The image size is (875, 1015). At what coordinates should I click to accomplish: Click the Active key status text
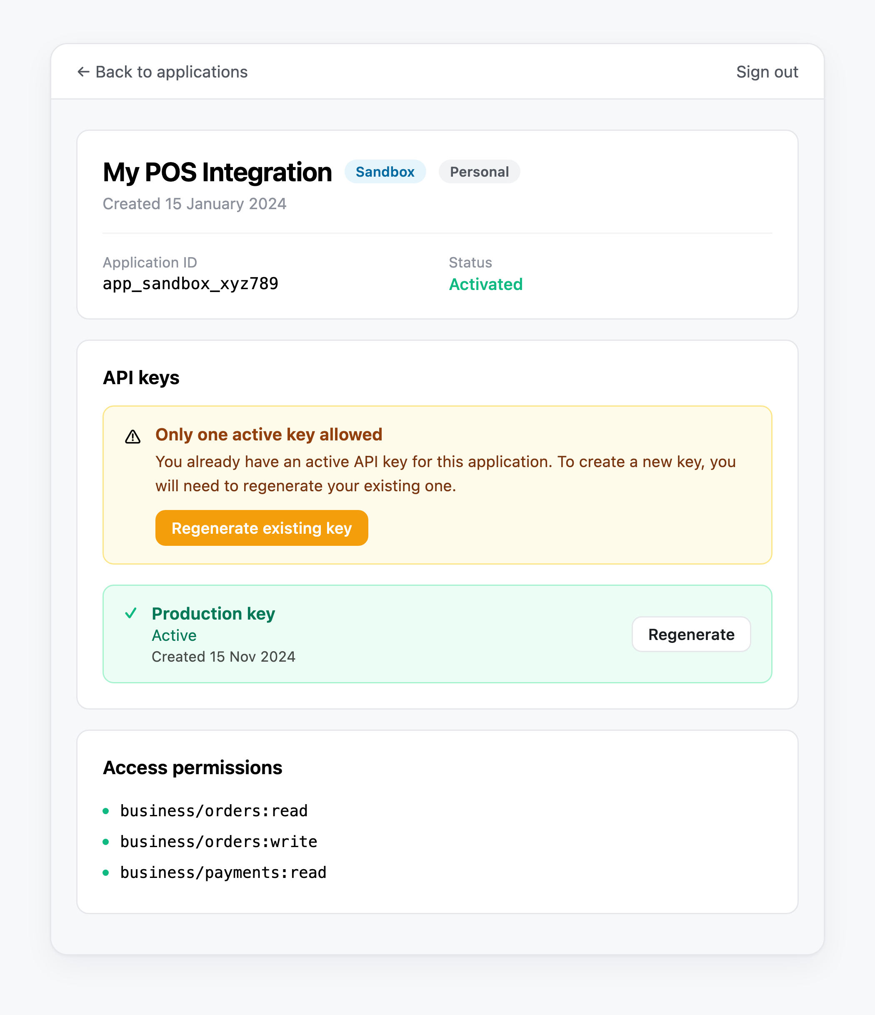click(174, 635)
